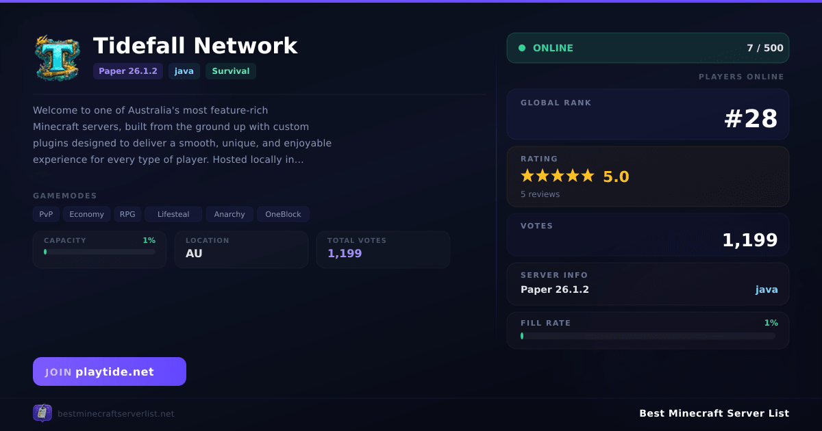Click the Capacity progress bar
Image resolution: width=822 pixels, height=431 pixels.
(100, 252)
